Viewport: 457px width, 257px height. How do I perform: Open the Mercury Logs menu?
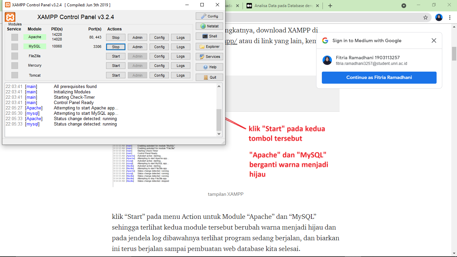coord(181,66)
